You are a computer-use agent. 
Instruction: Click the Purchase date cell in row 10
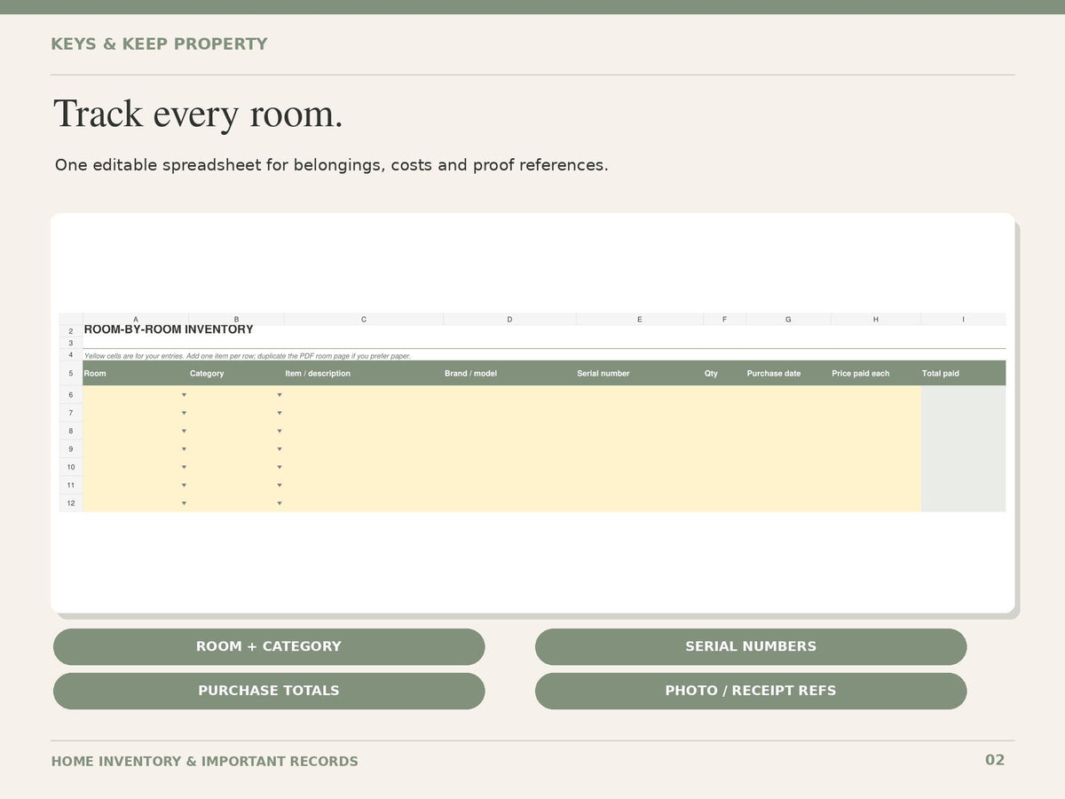point(788,467)
